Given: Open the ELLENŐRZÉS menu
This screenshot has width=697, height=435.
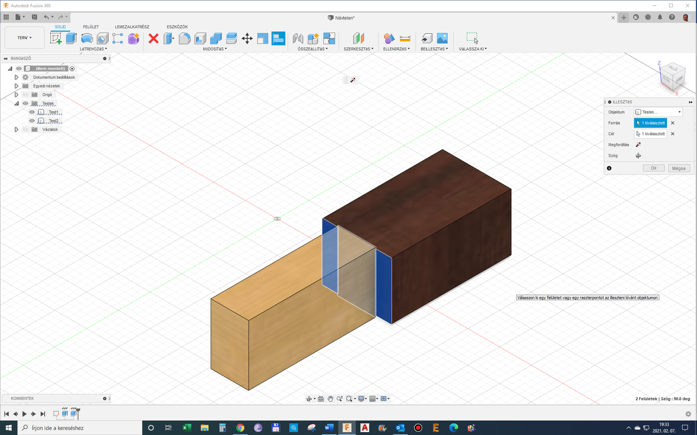Looking at the screenshot, I should (x=396, y=49).
